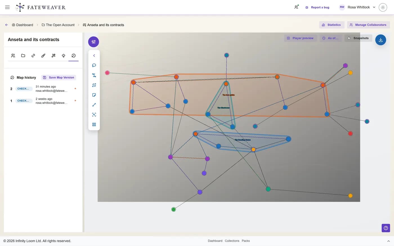
Task: Open the help question mark button
Action: click(386, 228)
